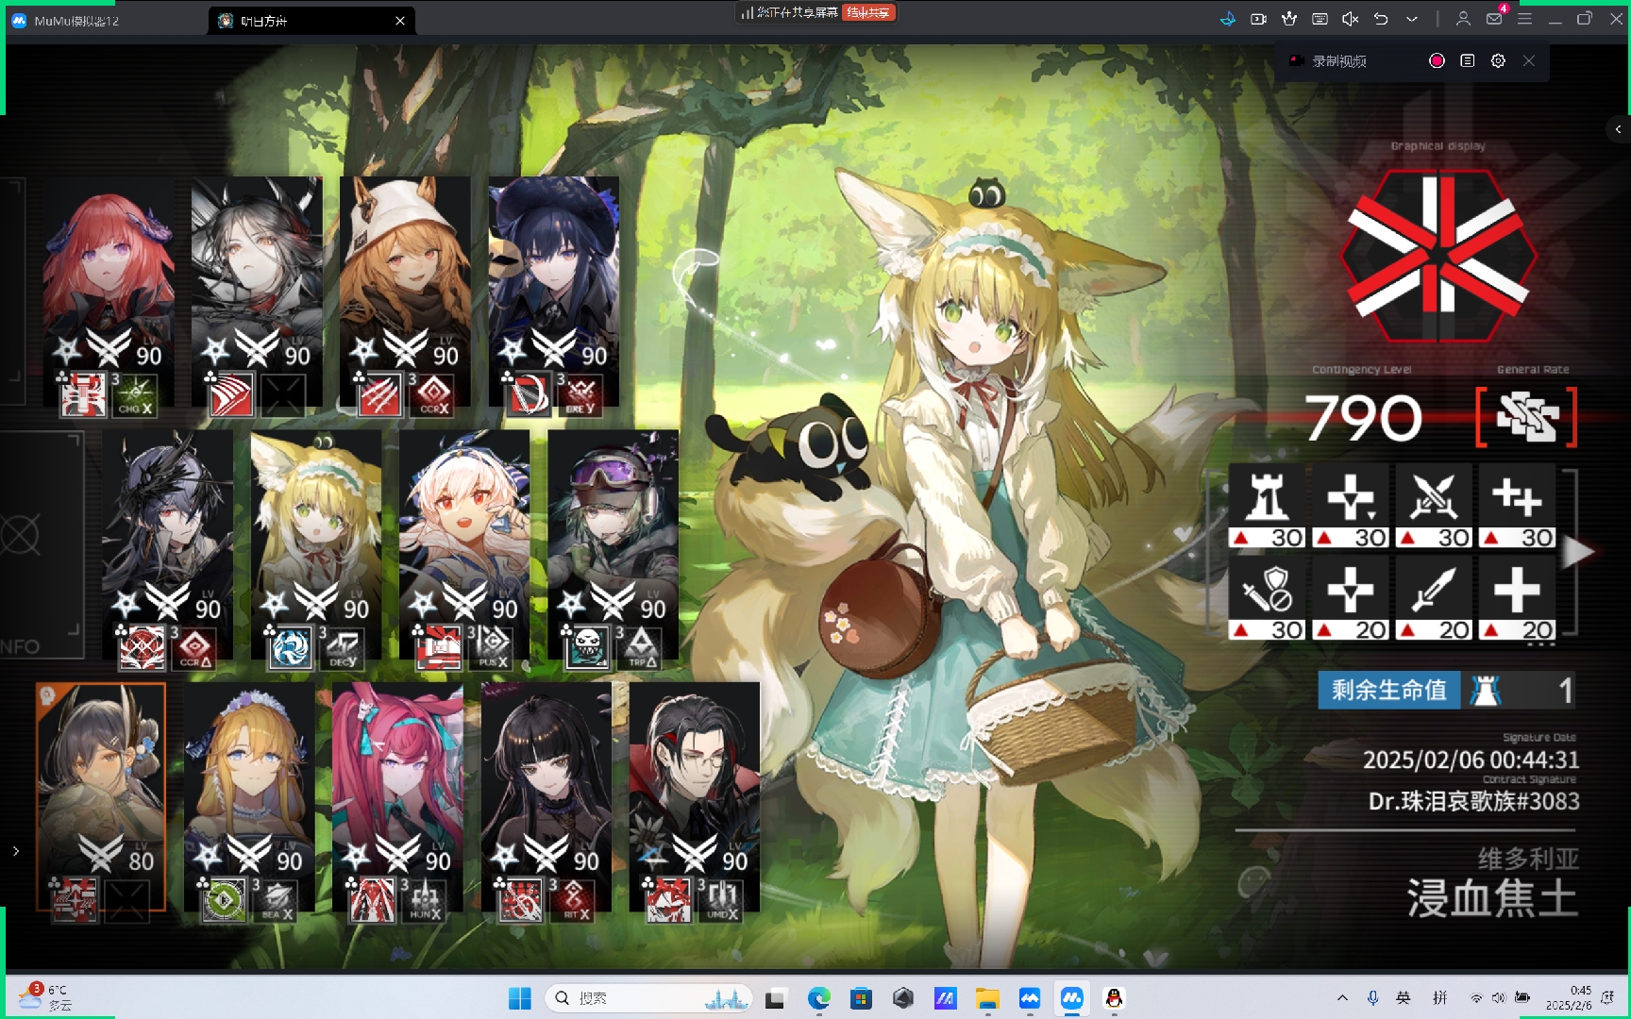This screenshot has height=1019, width=1631.
Task: Click the CCR X module icon
Action: [433, 396]
